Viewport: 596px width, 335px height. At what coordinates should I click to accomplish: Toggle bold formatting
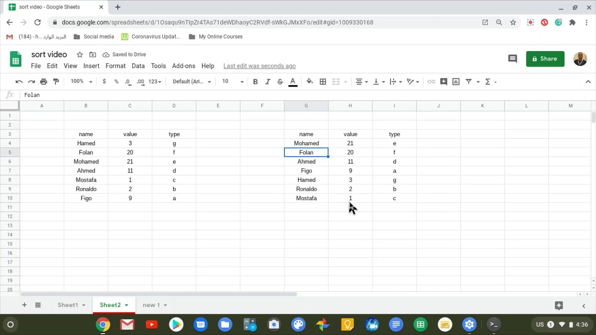[255, 81]
